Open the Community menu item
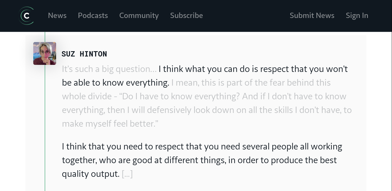Image resolution: width=392 pixels, height=191 pixels. click(x=139, y=15)
